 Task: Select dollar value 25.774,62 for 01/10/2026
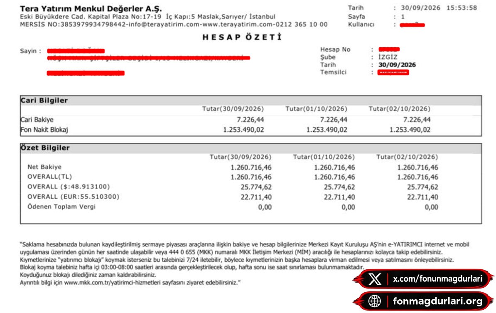(339, 187)
